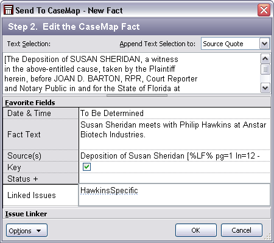Select the Linked Issues row label
Viewport: 274px width, 243px height.
(32, 195)
